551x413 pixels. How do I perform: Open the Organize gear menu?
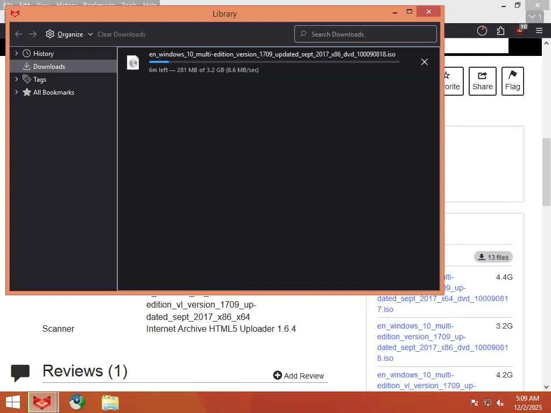[69, 34]
